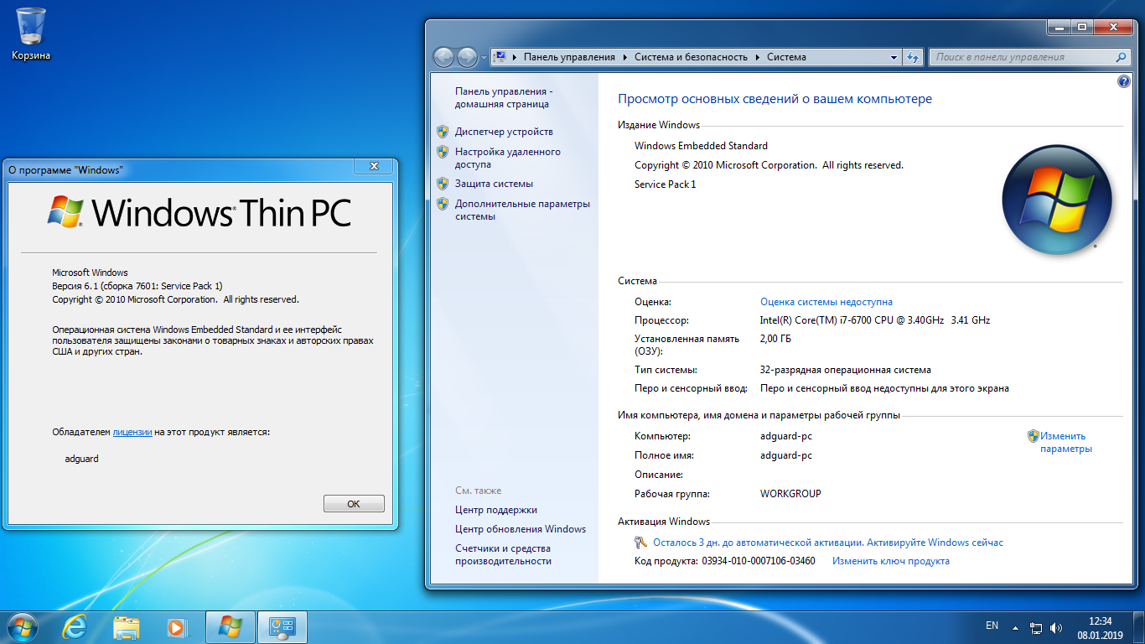Viewport: 1145px width, 644px height.
Task: Expand address bar history dropdown arrow
Action: (894, 57)
